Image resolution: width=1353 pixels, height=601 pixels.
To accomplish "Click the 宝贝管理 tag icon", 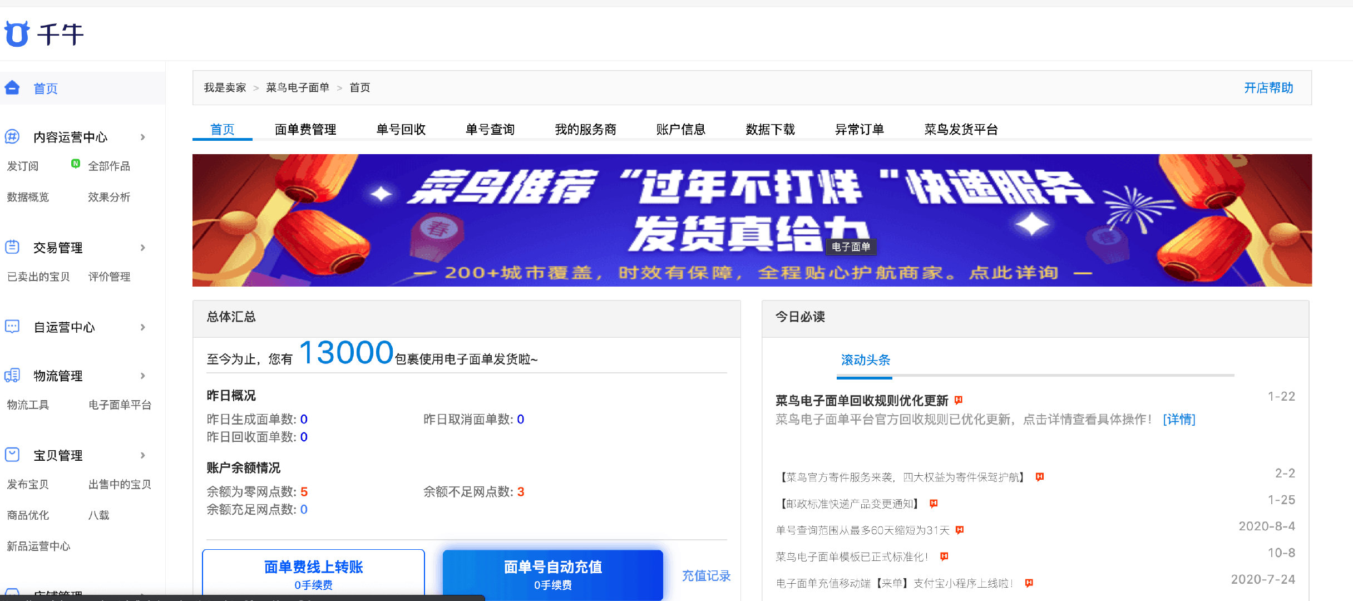I will pos(12,455).
